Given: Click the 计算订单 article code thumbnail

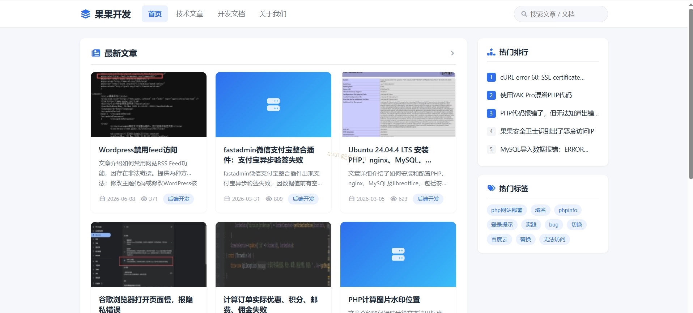Looking at the screenshot, I should tap(273, 254).
